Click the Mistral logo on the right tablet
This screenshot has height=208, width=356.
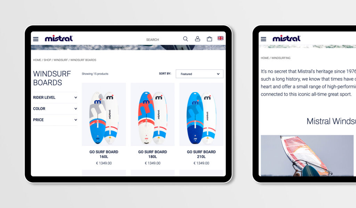(286, 38)
